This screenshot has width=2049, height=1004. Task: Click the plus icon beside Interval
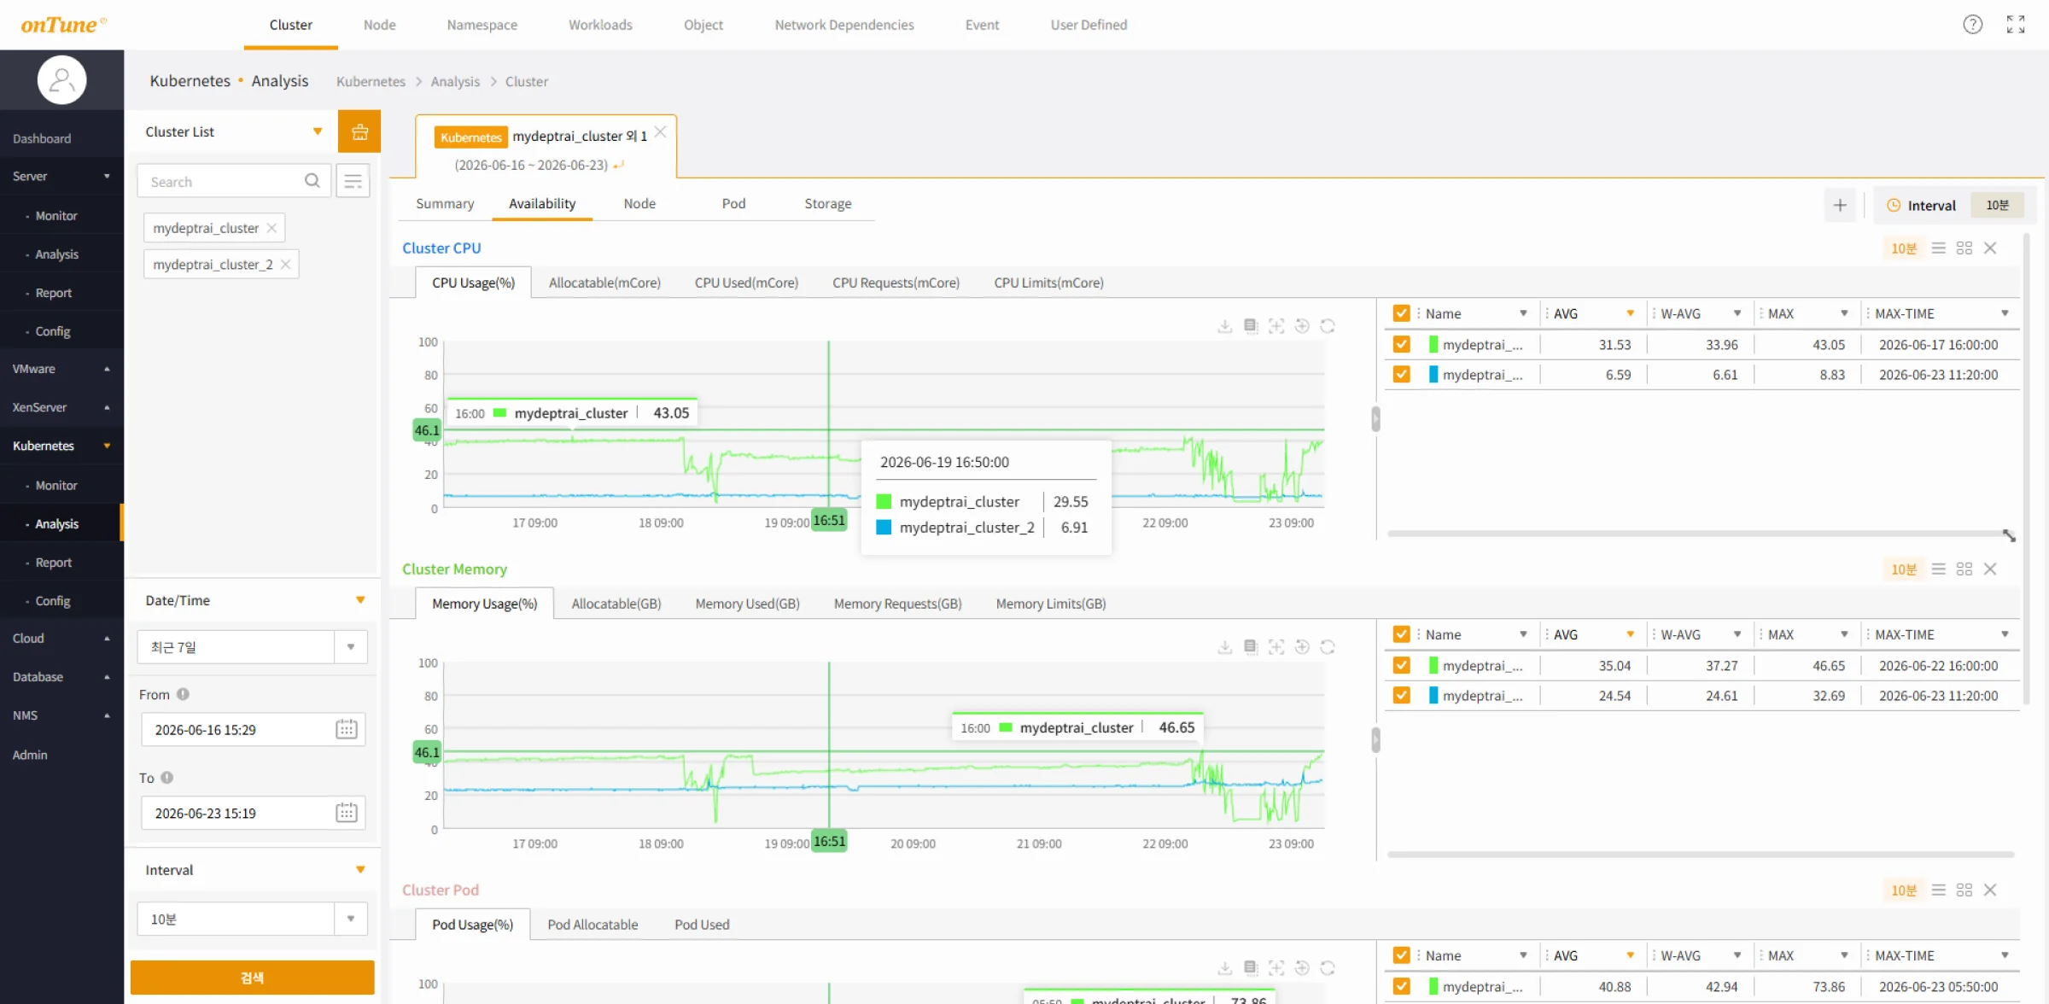click(x=1840, y=205)
